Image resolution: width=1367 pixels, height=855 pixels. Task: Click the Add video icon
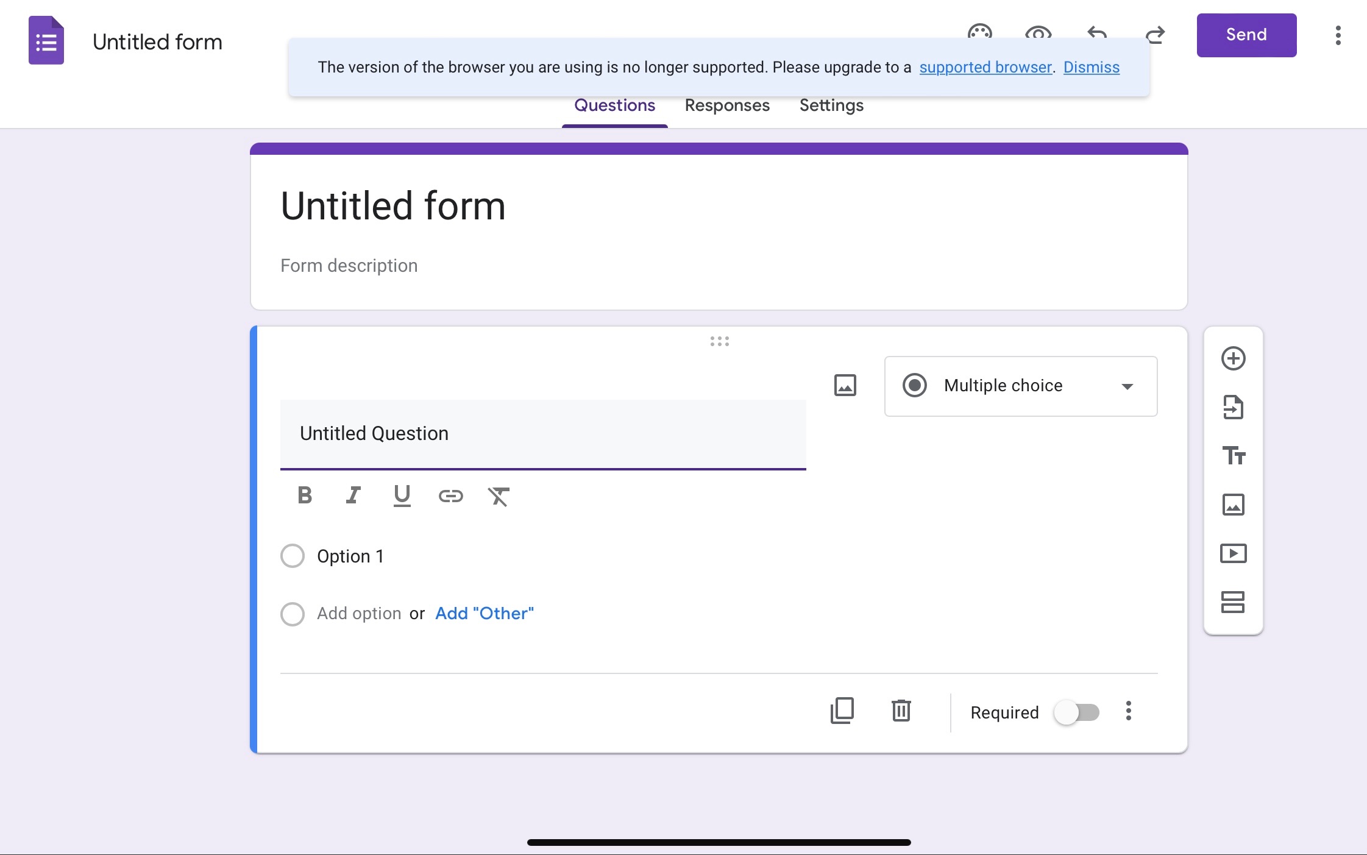click(1233, 553)
